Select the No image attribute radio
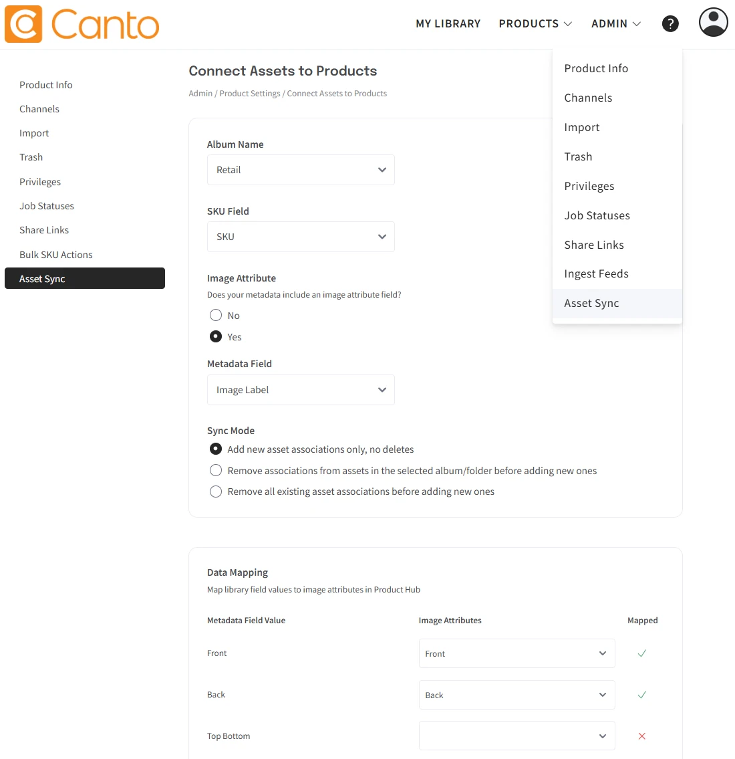The image size is (735, 759). (216, 315)
